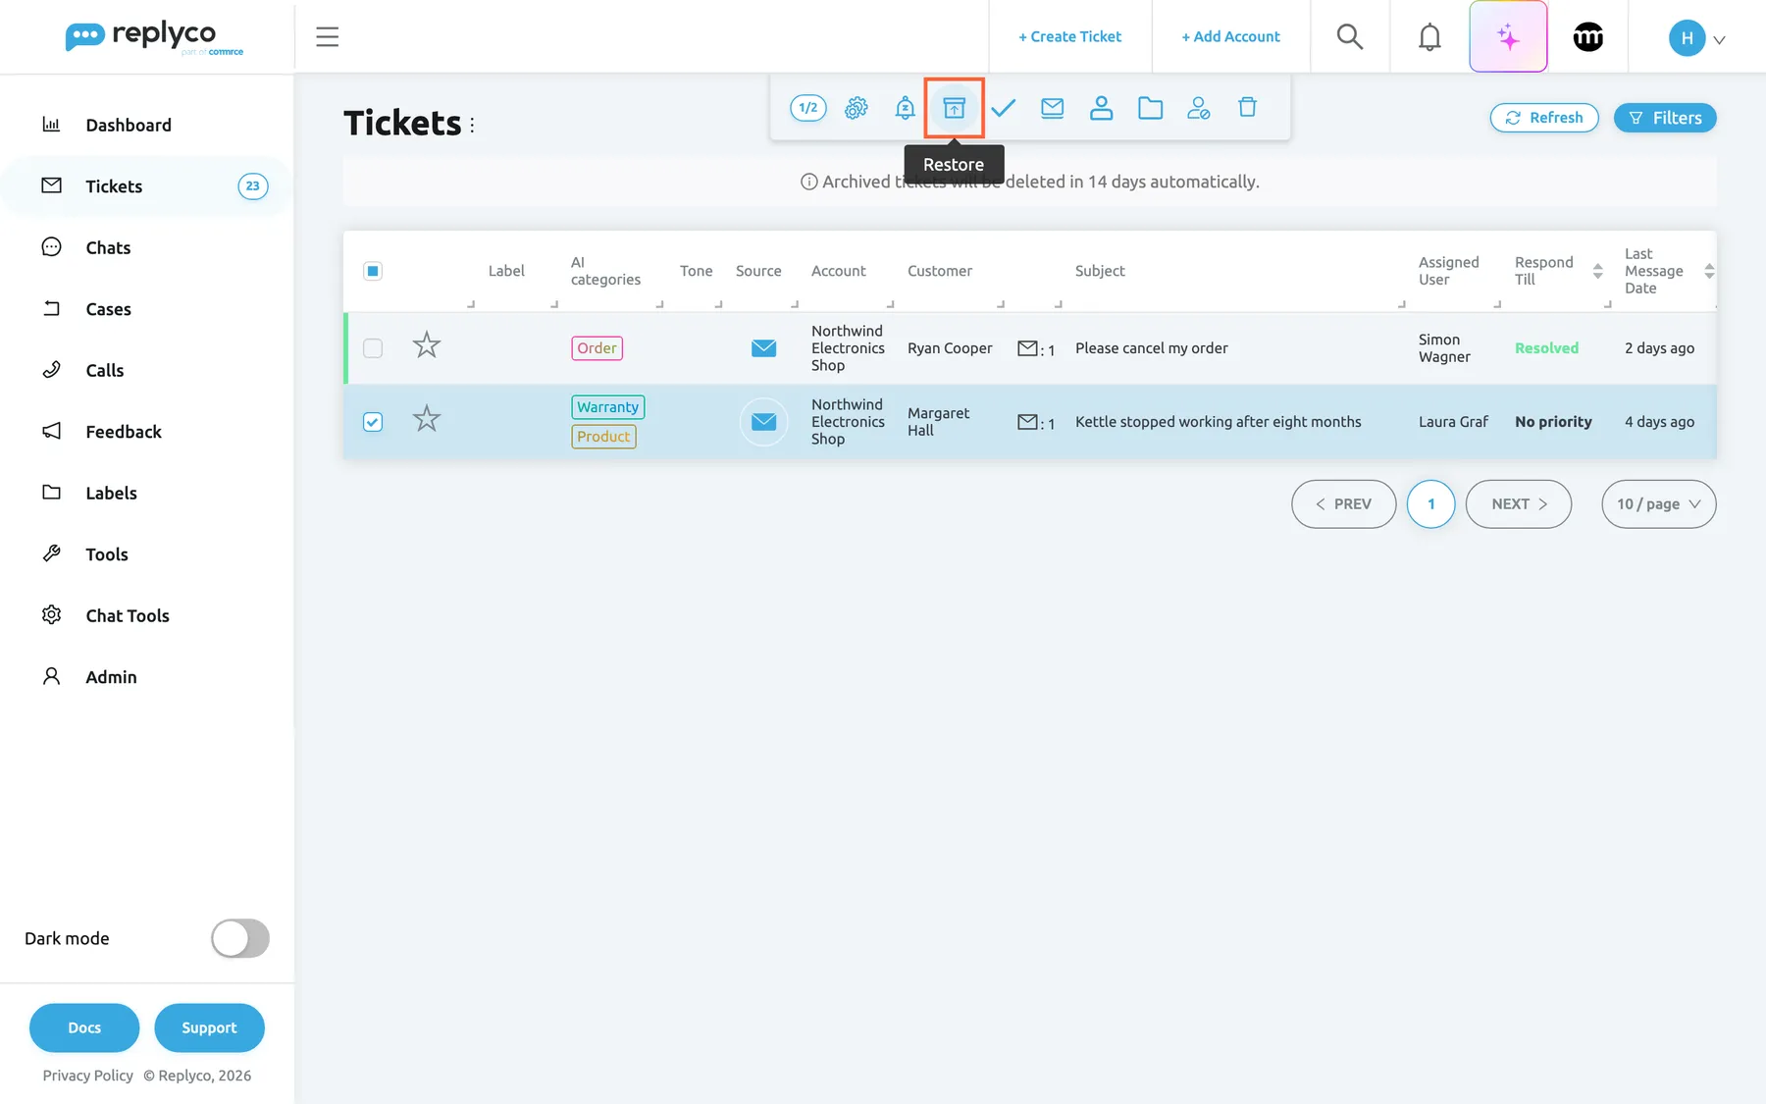This screenshot has height=1104, width=1766.
Task: Expand the user avatar H menu
Action: (1697, 38)
